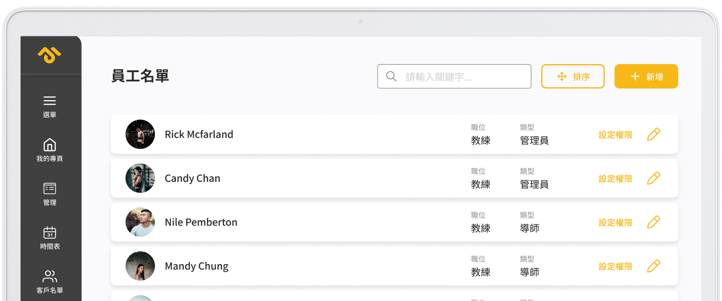
Task: Open 設定權限 for Rick Mcfarland
Action: [615, 135]
